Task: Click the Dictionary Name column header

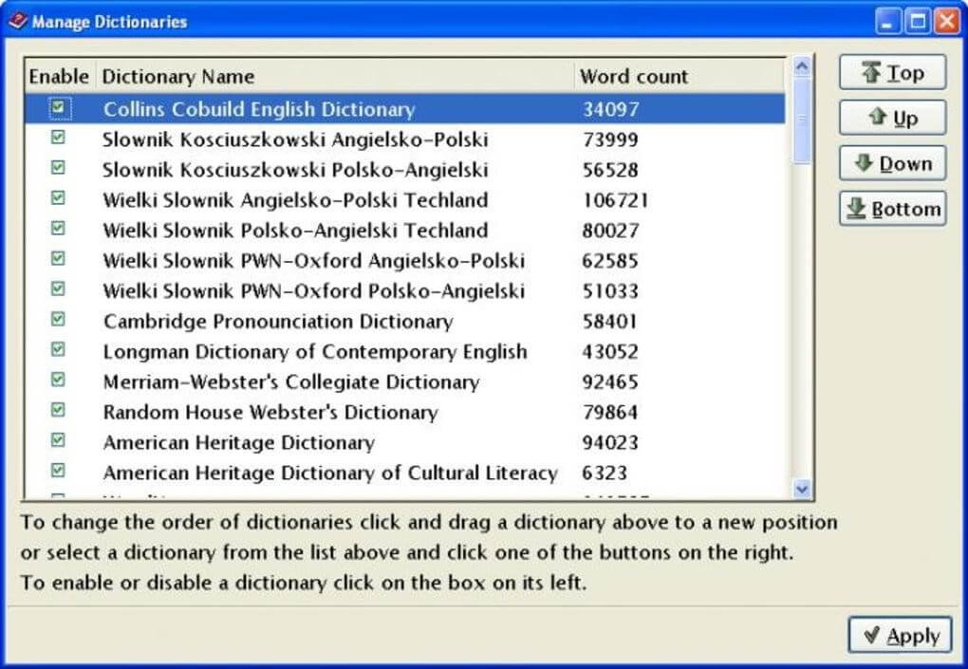Action: click(178, 76)
